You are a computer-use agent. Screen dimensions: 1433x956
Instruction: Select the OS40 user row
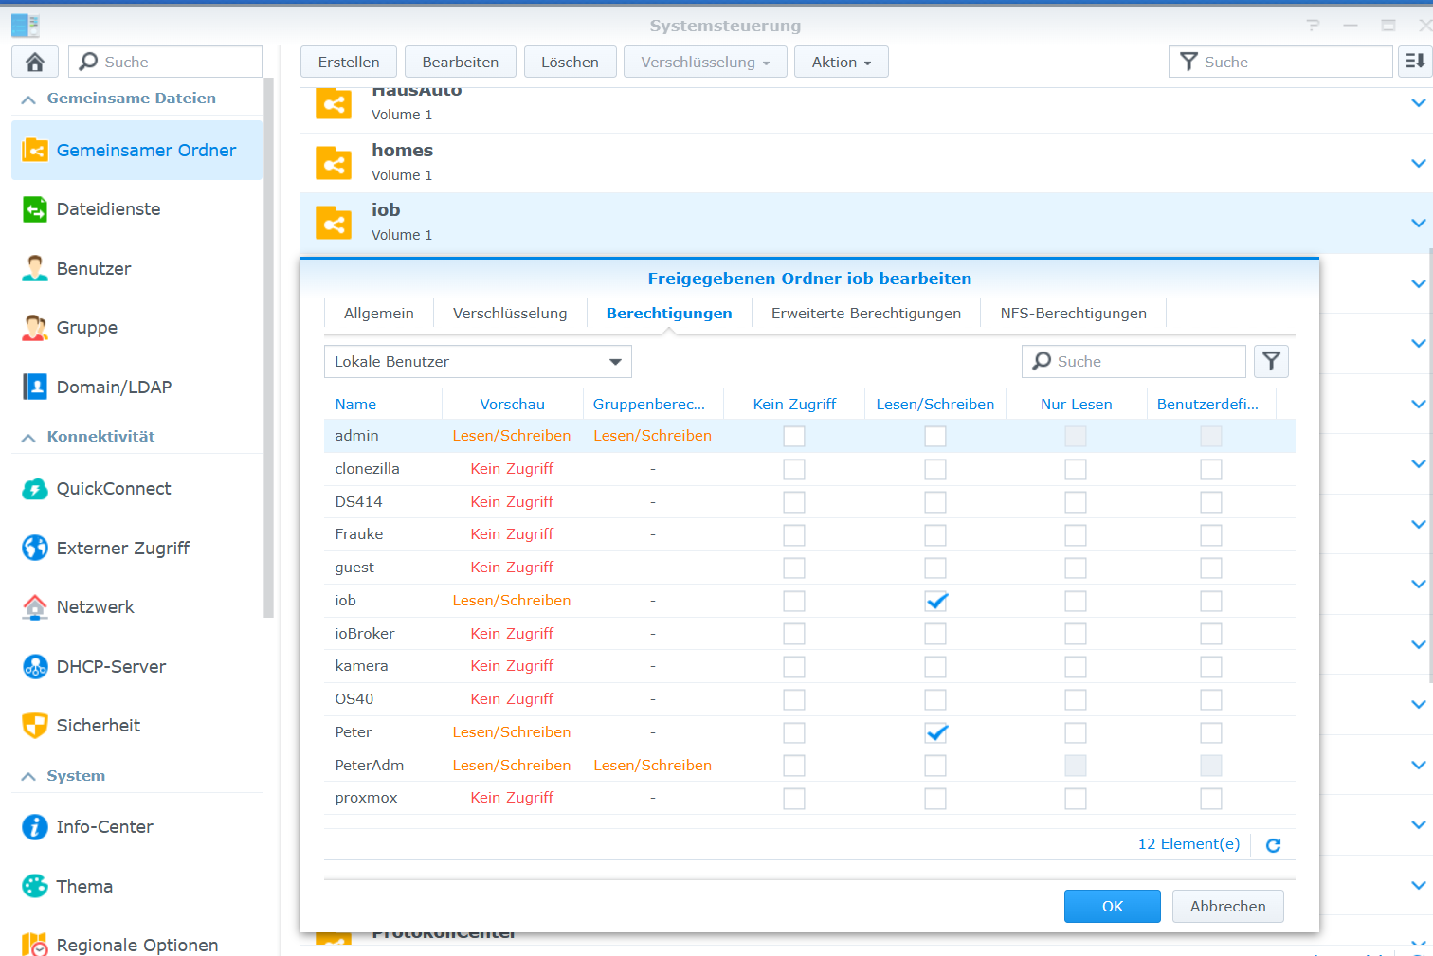[809, 699]
